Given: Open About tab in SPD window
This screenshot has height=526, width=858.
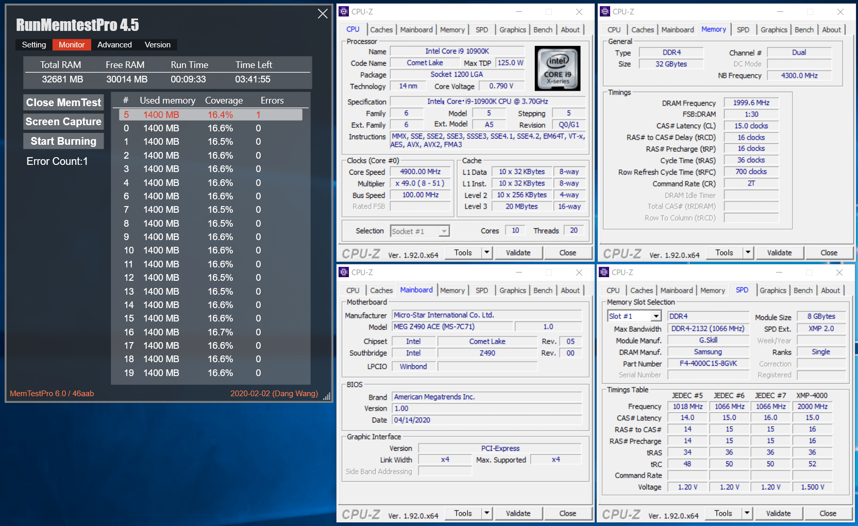Looking at the screenshot, I should tap(830, 291).
